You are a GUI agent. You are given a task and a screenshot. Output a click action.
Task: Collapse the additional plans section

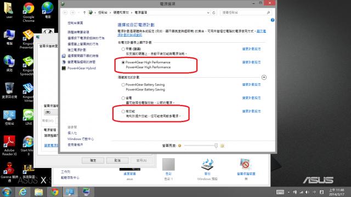(264, 77)
